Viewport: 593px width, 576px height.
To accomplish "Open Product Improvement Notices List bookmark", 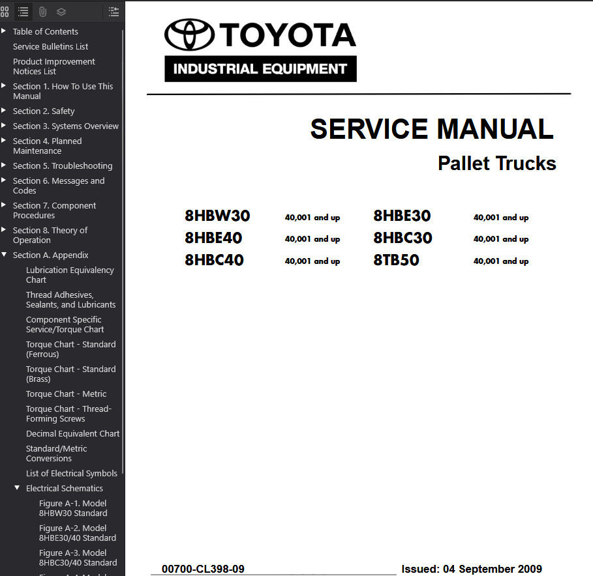I will pos(53,66).
